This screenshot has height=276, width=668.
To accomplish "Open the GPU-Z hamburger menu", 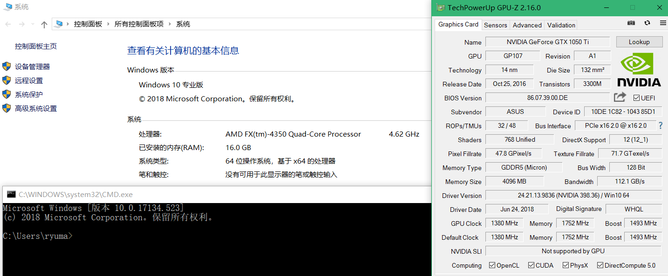I will pos(663,23).
